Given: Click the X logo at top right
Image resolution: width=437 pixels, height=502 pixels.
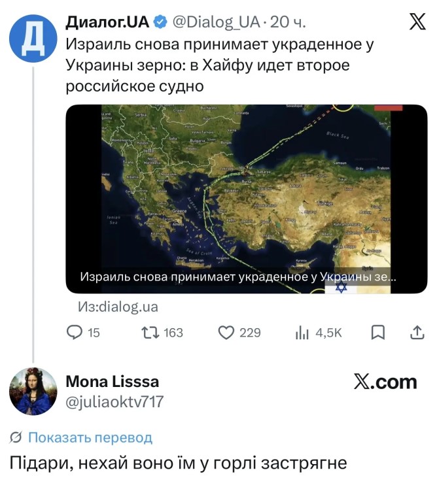Looking at the screenshot, I should click(x=417, y=22).
